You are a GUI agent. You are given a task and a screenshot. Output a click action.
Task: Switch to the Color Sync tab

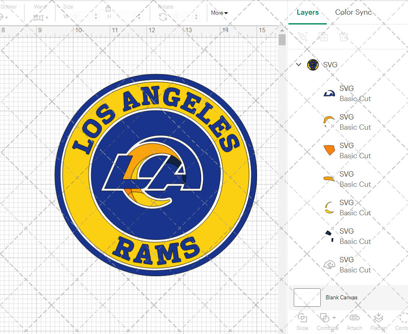point(353,12)
